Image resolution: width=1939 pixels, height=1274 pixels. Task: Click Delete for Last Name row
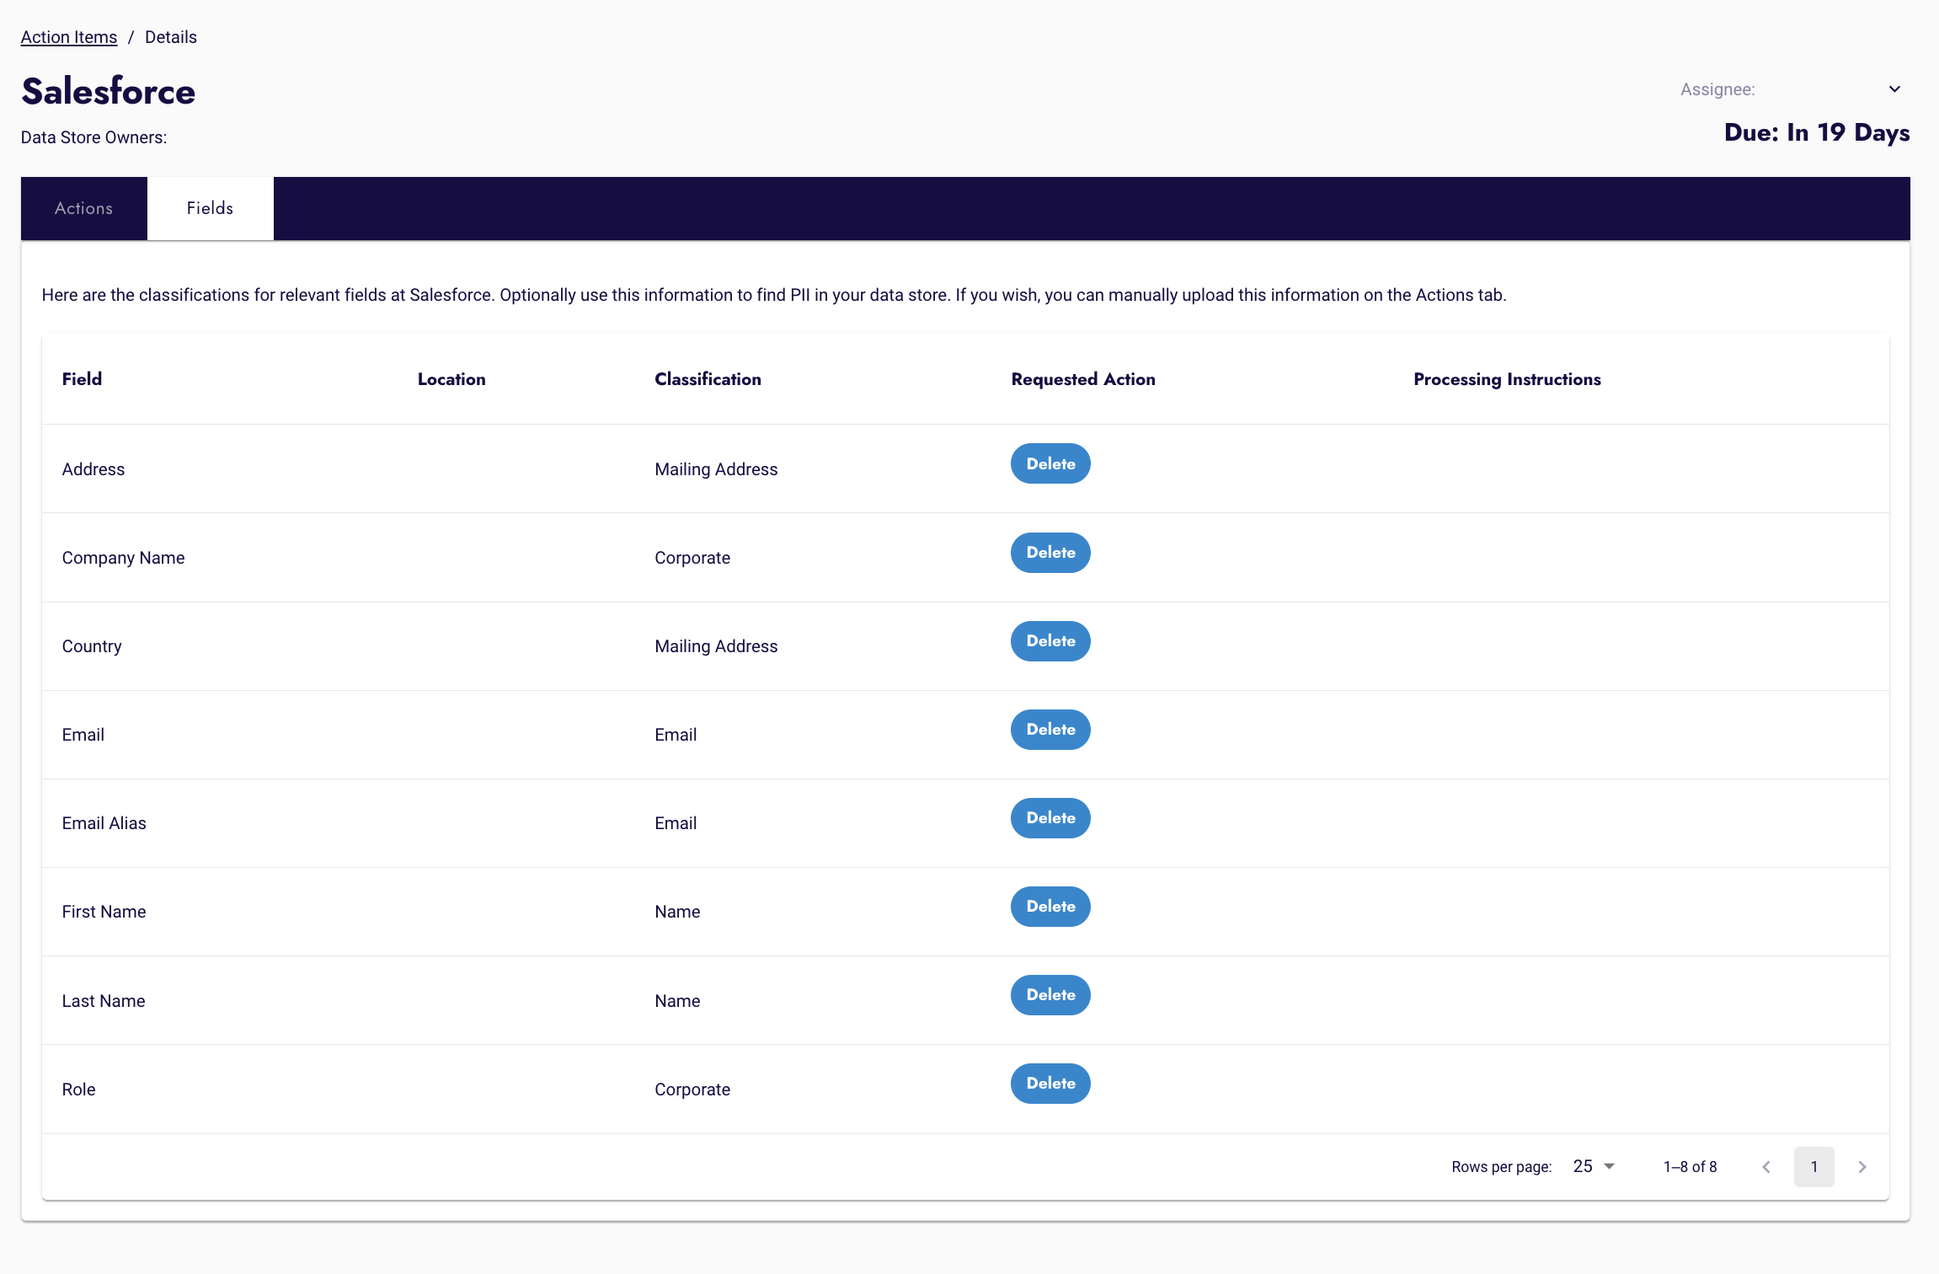pyautogui.click(x=1050, y=995)
